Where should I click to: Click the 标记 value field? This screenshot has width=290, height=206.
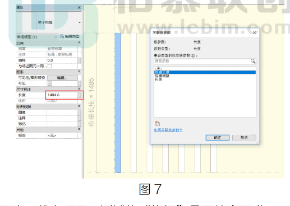tap(62, 124)
